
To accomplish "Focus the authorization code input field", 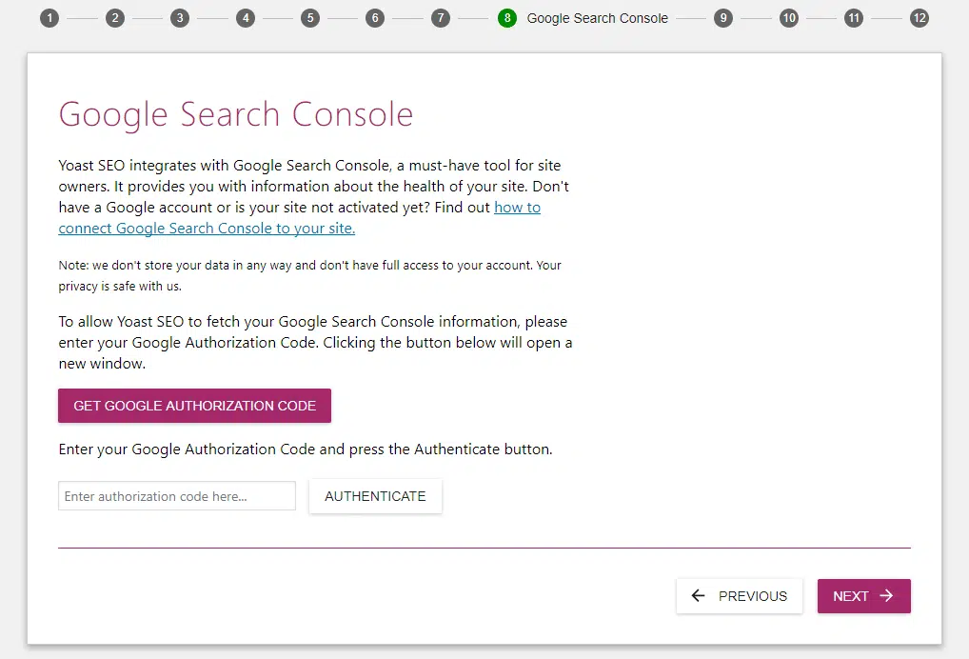I will point(177,496).
